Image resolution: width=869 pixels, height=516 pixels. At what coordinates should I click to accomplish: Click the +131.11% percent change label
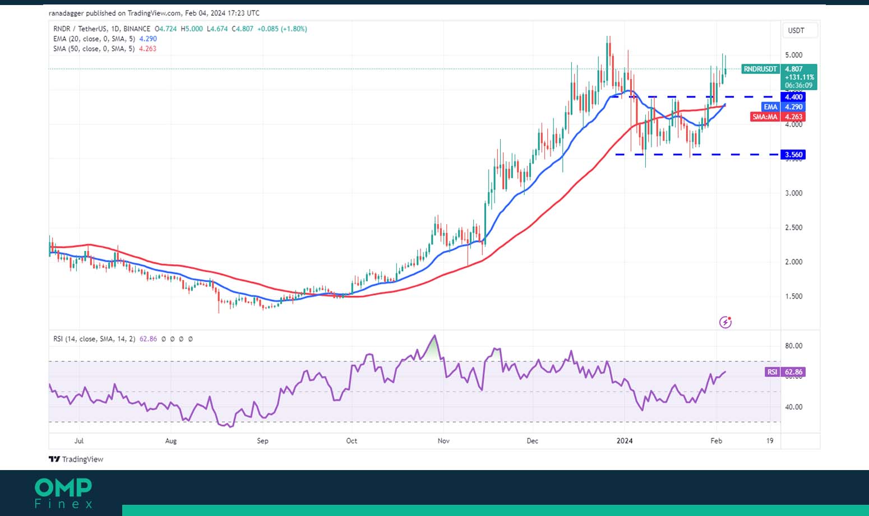tap(799, 77)
